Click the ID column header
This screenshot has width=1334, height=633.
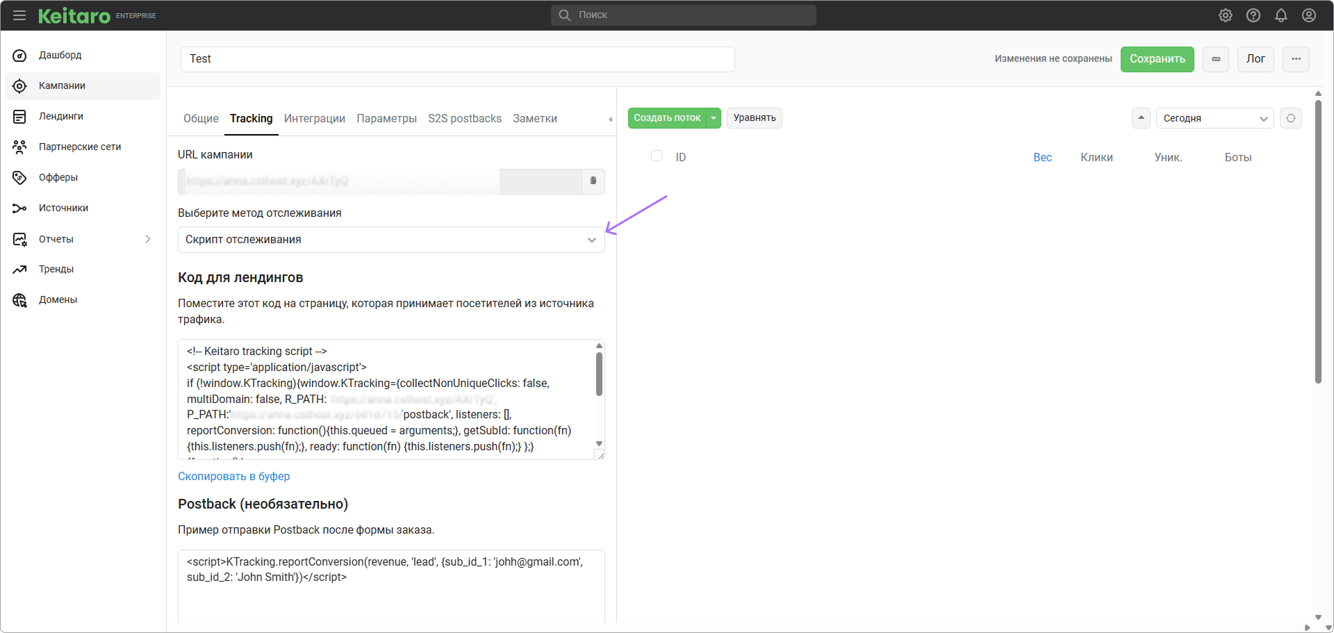click(x=681, y=158)
